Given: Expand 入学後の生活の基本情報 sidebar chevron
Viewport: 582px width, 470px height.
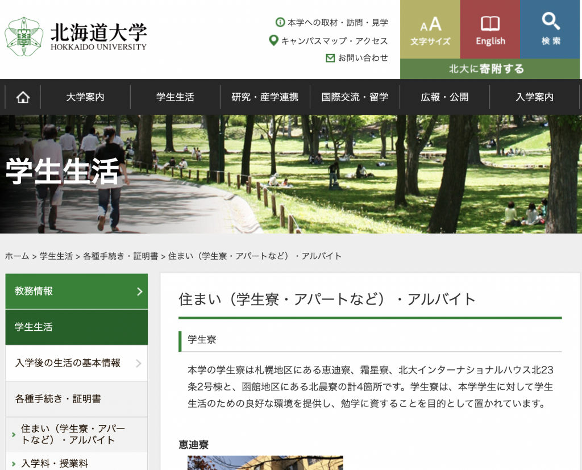Looking at the screenshot, I should point(139,363).
